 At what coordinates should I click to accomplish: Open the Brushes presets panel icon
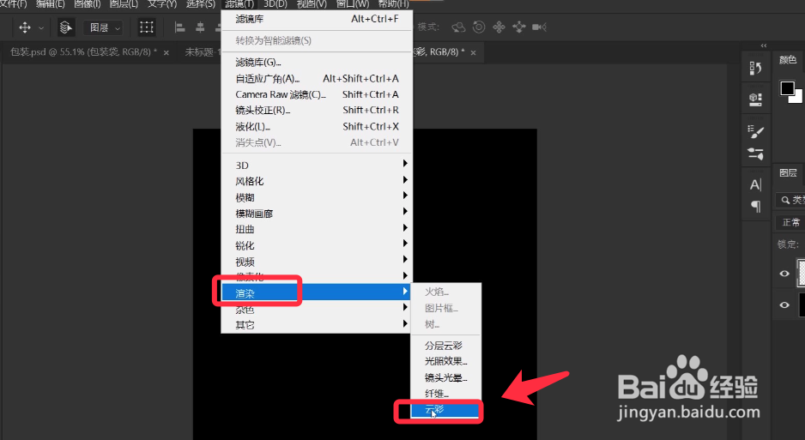[x=755, y=154]
